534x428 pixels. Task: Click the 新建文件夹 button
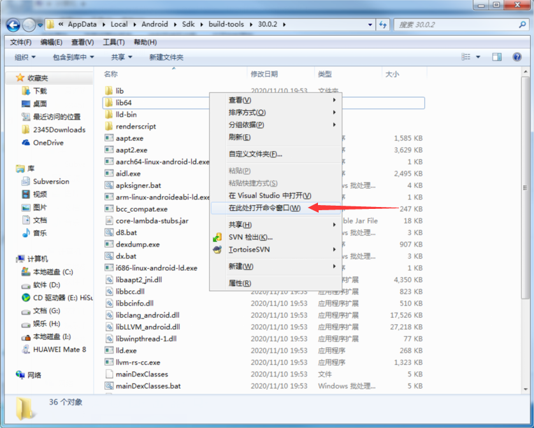pyautogui.click(x=166, y=57)
